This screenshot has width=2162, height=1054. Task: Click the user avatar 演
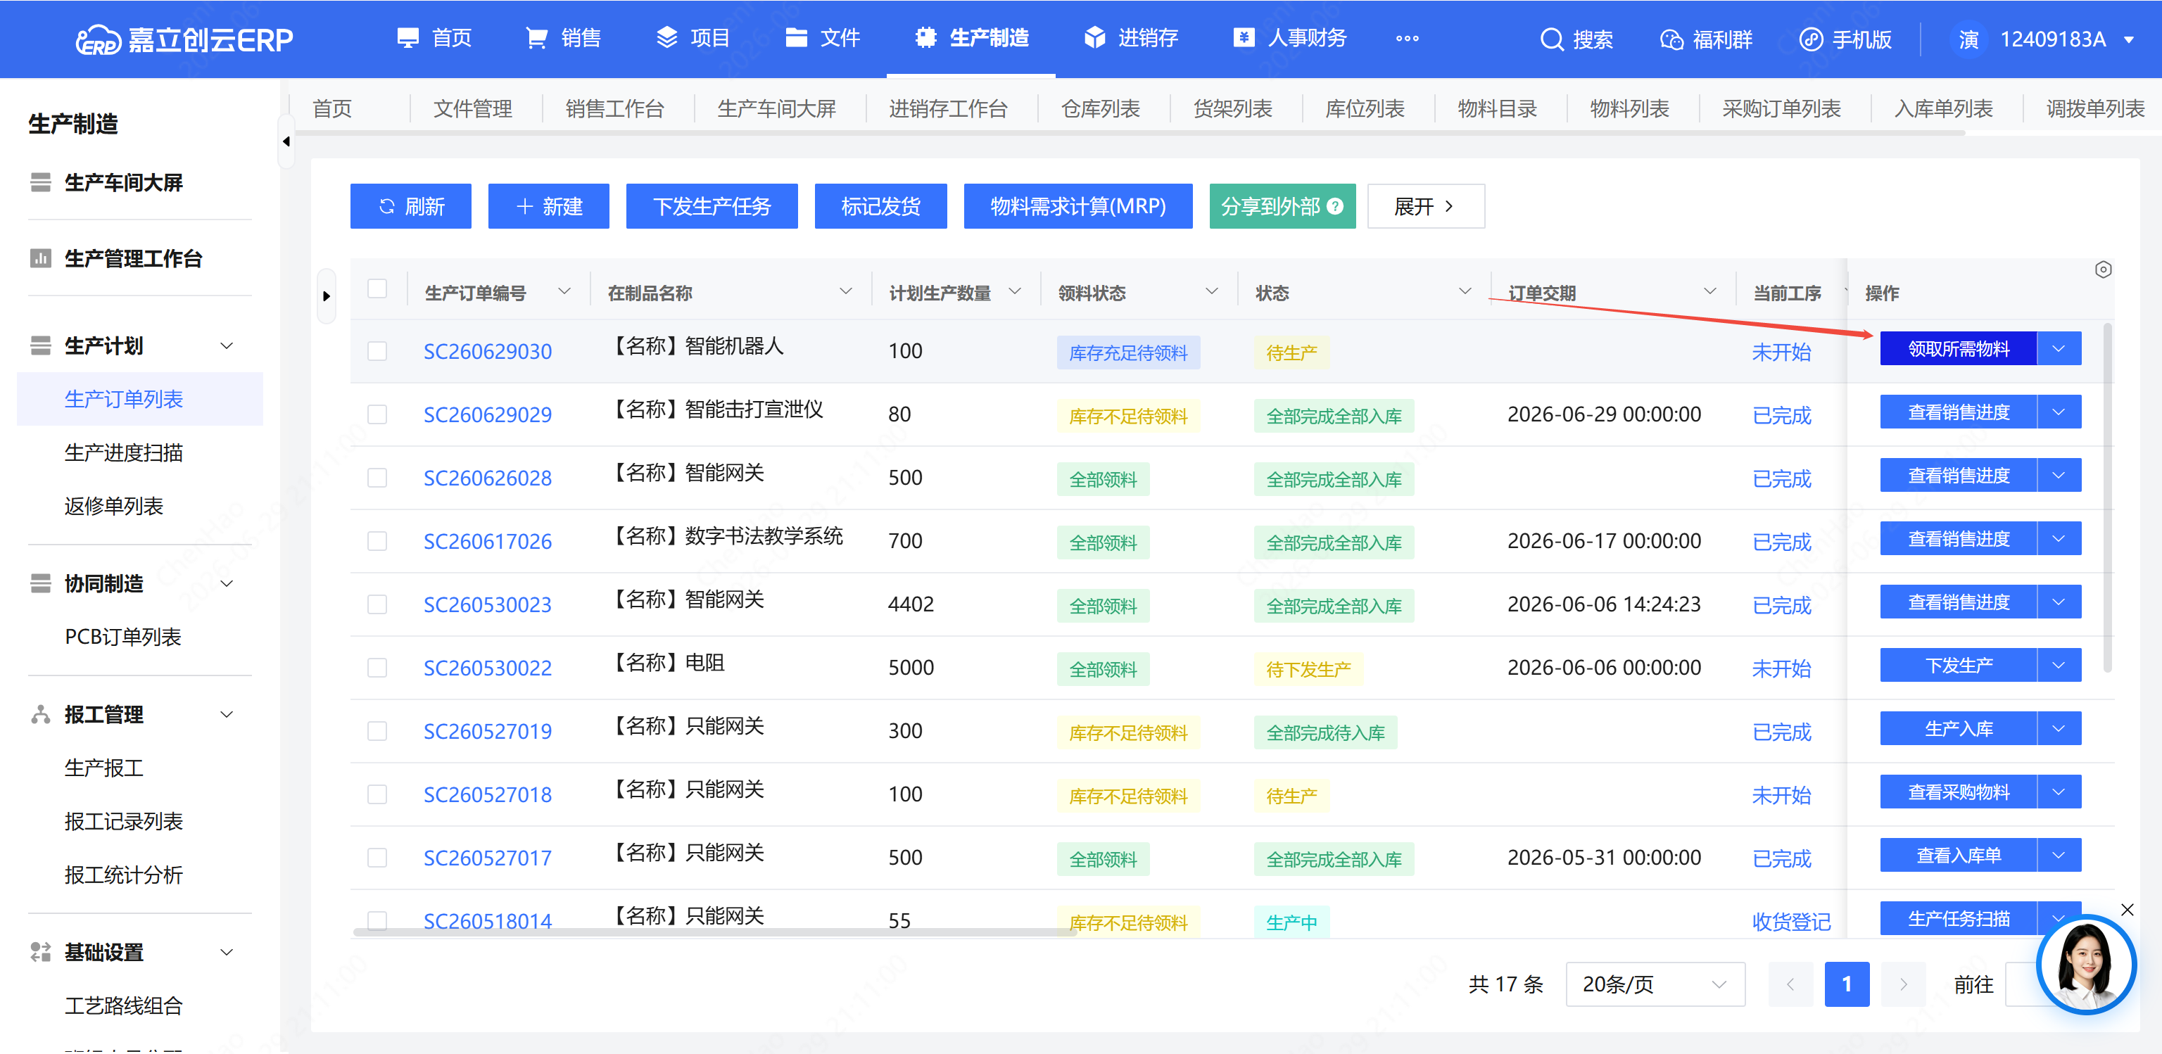(x=1969, y=39)
